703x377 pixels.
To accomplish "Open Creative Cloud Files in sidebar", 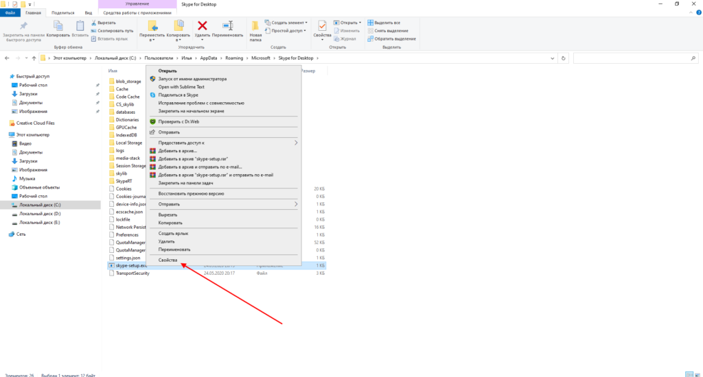I will click(x=36, y=123).
